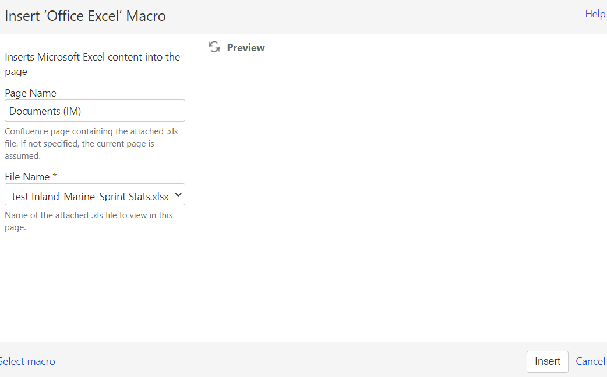
Task: Click the attached .xls file helper text
Action: pos(89,221)
